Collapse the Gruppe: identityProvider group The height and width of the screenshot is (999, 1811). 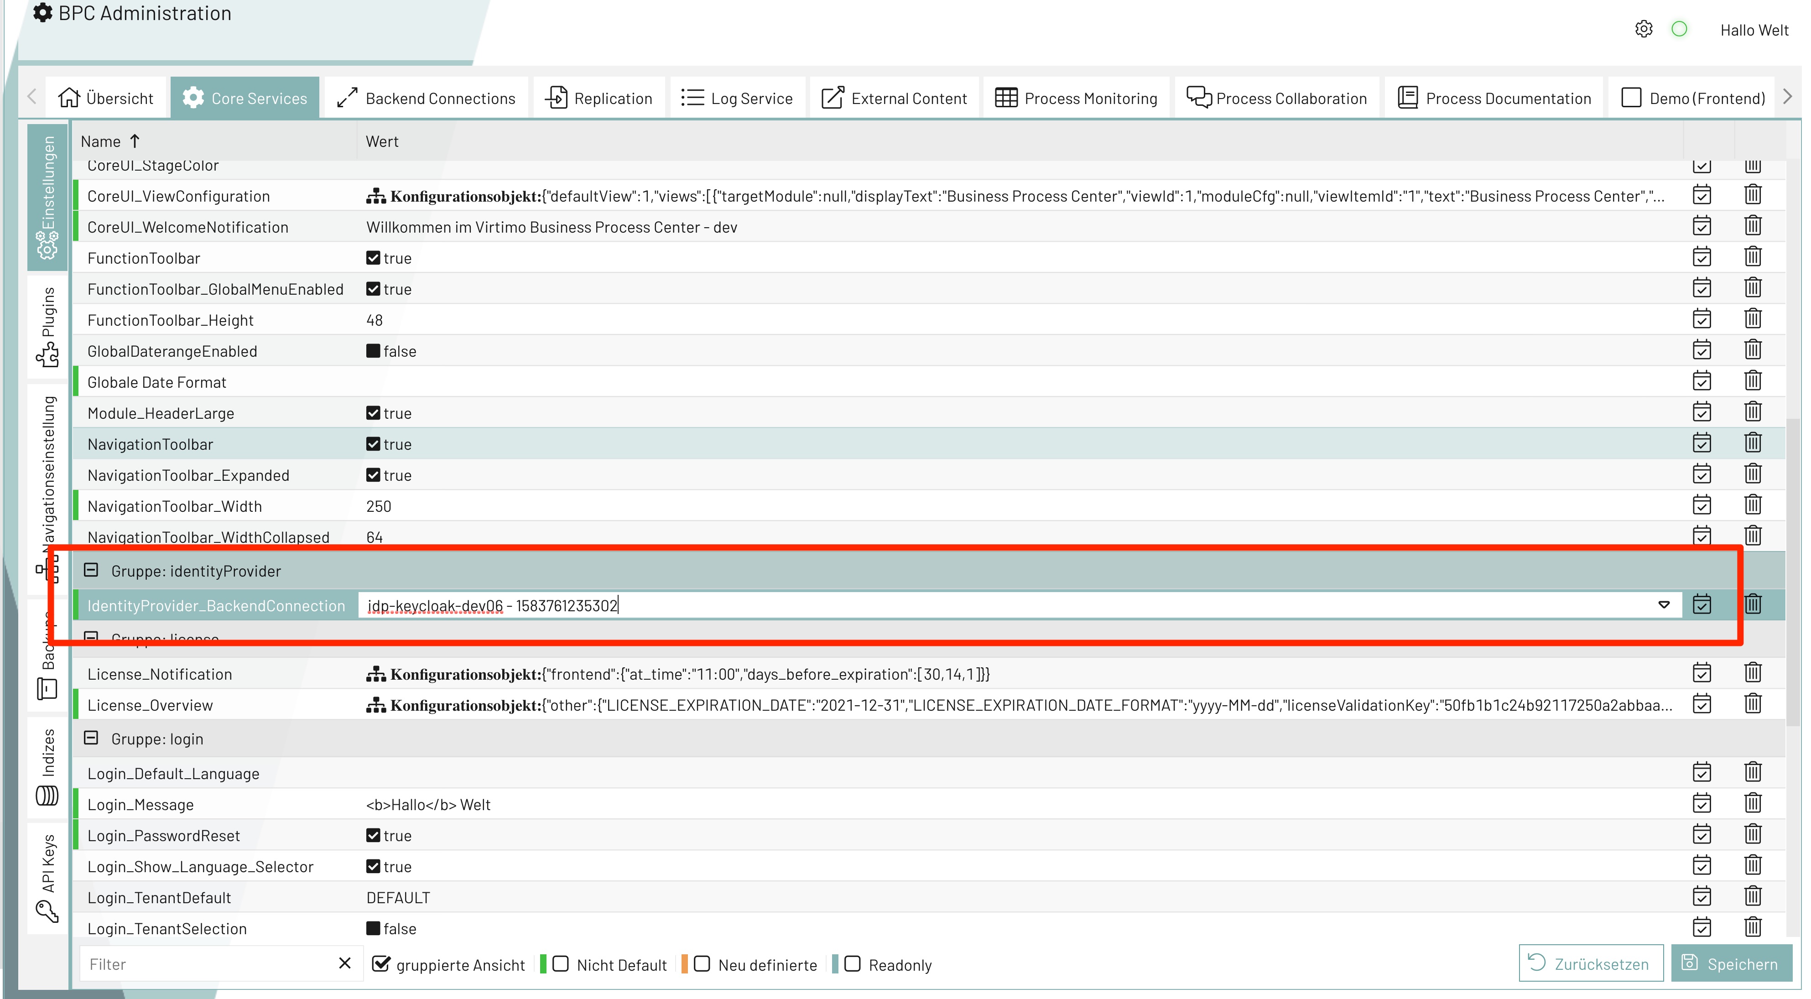[91, 570]
